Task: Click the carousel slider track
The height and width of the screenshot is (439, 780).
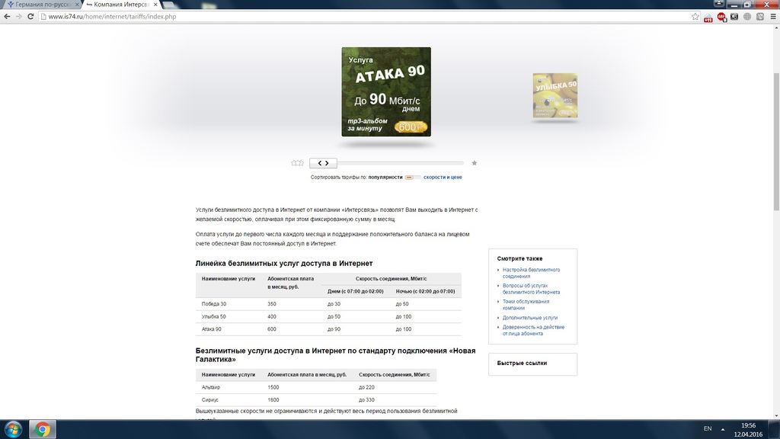Action: click(x=401, y=163)
